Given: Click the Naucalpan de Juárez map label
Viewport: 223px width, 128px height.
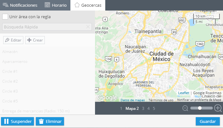Looking at the screenshot, I should click(135, 49).
